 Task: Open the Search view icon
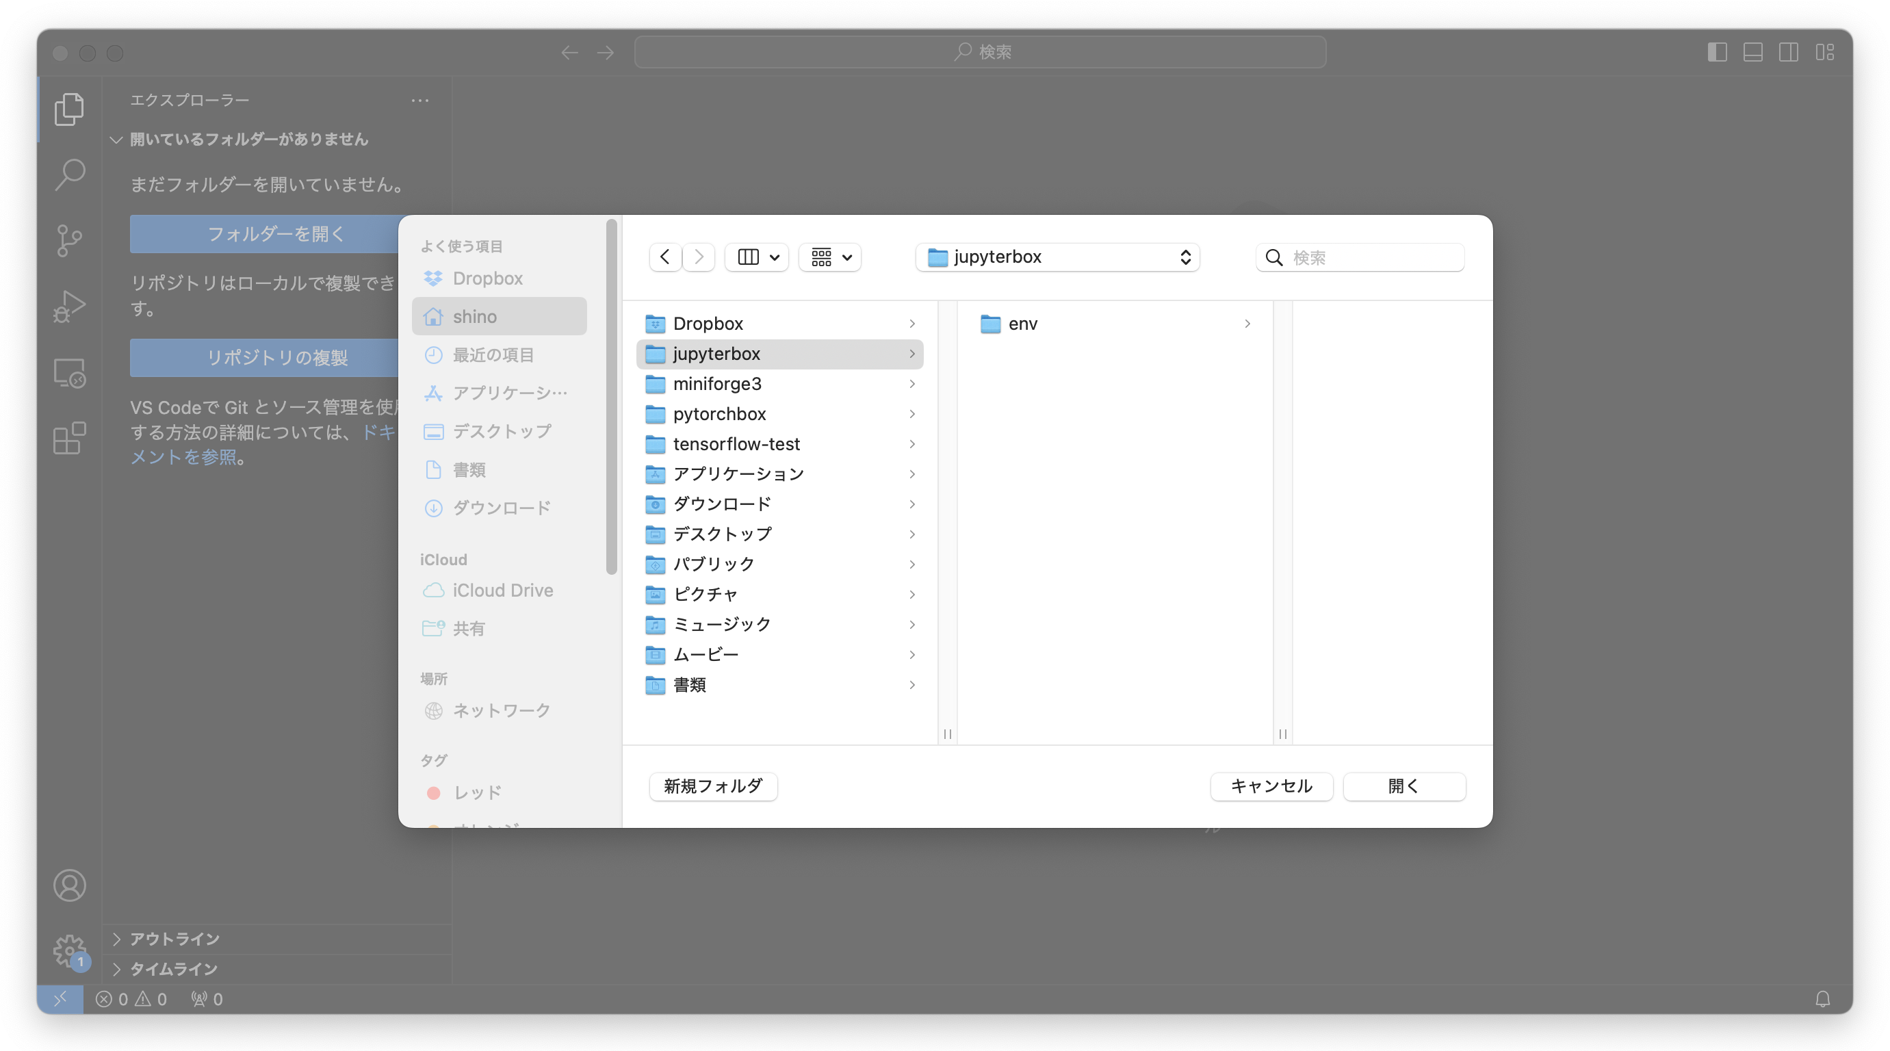click(x=70, y=174)
